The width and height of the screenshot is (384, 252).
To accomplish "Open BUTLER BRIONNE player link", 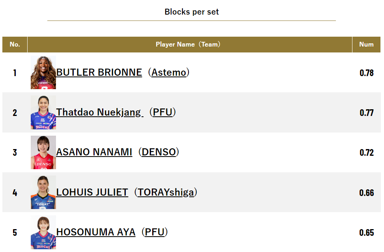I will click(99, 73).
